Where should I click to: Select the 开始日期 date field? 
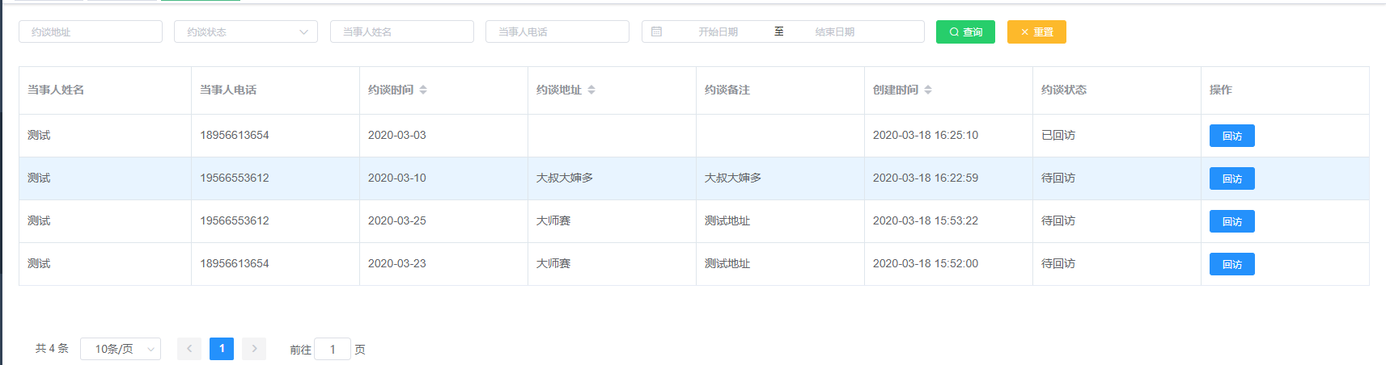tap(718, 31)
